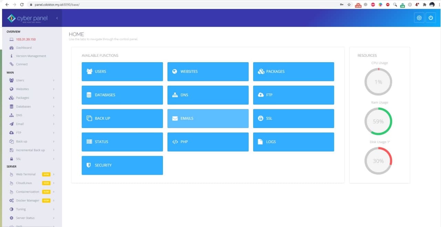Viewport: 441px width, 227px height.
Task: Bookmark this page with the star icon
Action: pyautogui.click(x=349, y=4)
